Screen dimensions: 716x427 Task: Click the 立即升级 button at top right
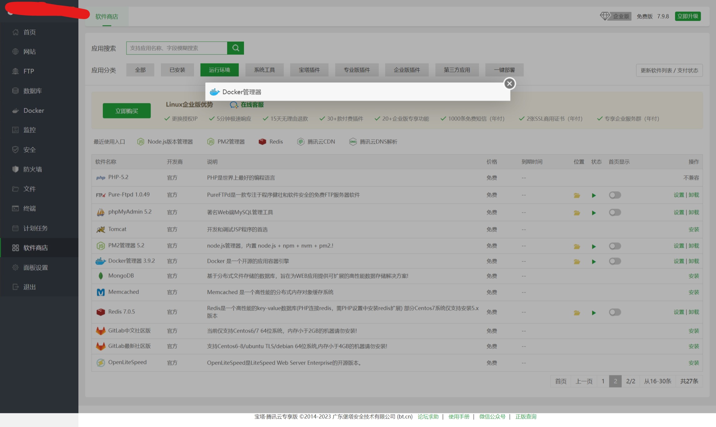tap(688, 16)
